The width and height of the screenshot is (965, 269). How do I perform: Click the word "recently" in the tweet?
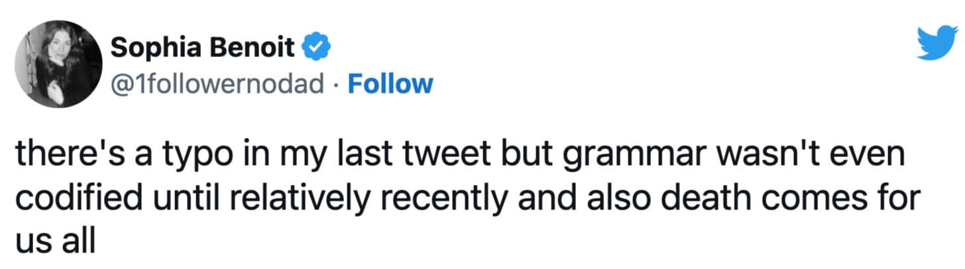(451, 199)
